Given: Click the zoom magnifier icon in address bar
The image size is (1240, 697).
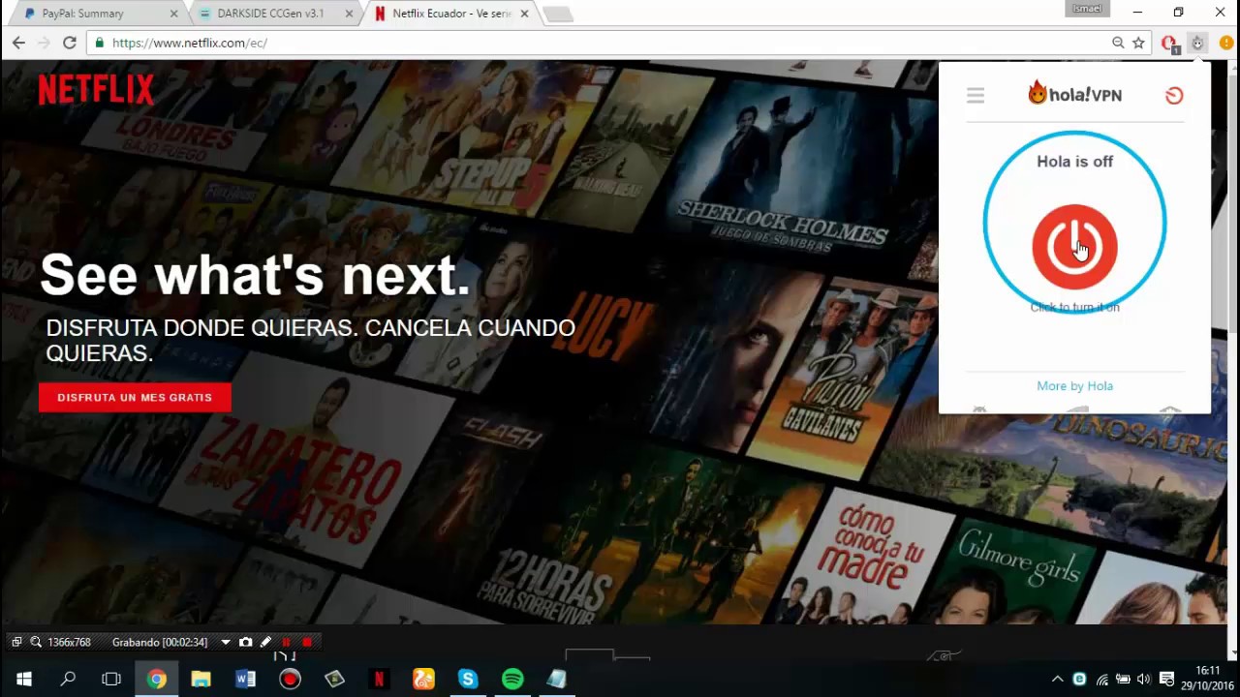Looking at the screenshot, I should (x=1118, y=43).
